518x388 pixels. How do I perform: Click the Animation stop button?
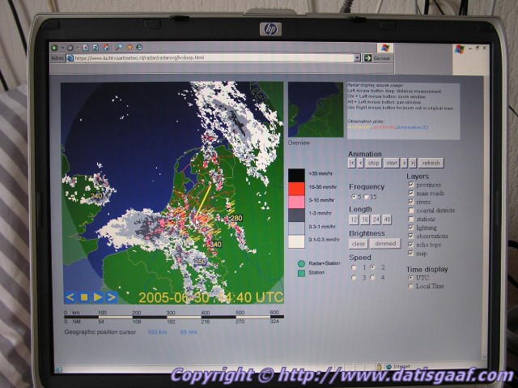(373, 163)
